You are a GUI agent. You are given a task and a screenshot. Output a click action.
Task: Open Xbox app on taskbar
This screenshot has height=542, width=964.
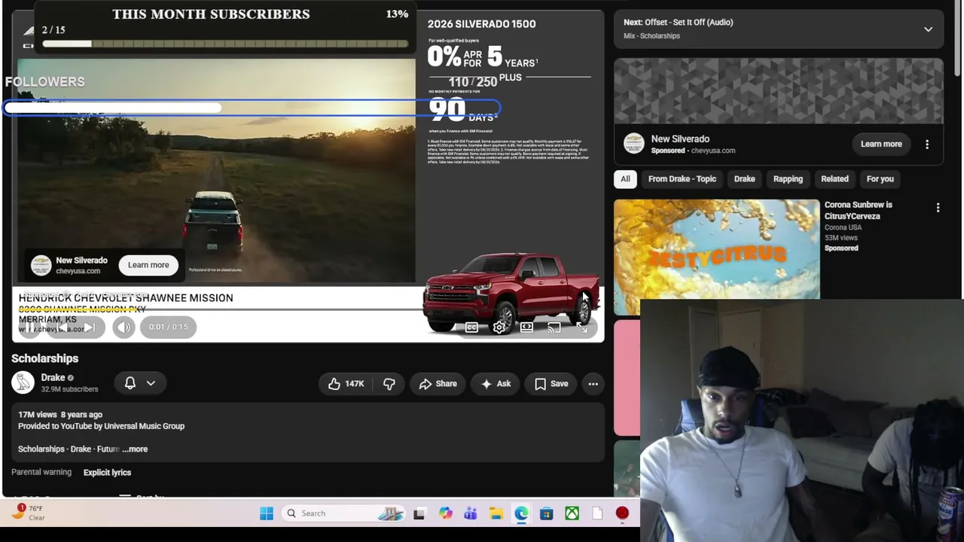572,513
